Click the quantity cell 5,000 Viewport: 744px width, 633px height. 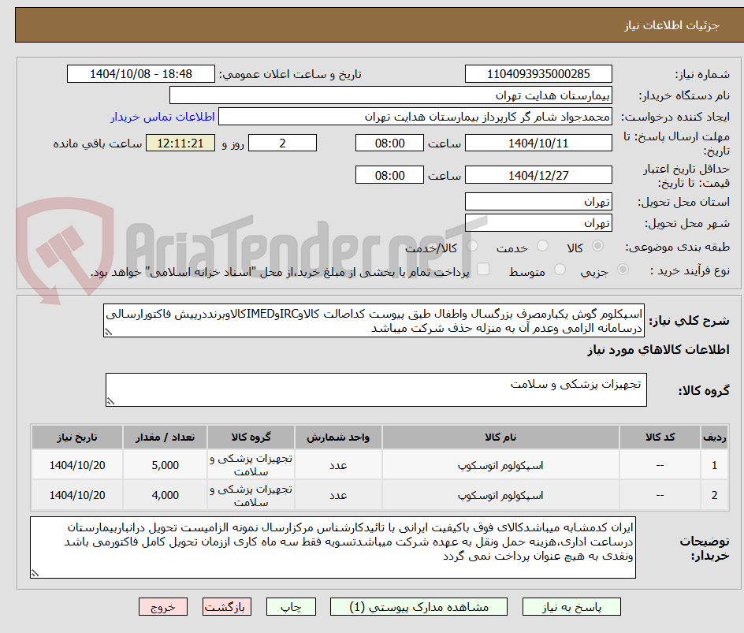point(166,466)
